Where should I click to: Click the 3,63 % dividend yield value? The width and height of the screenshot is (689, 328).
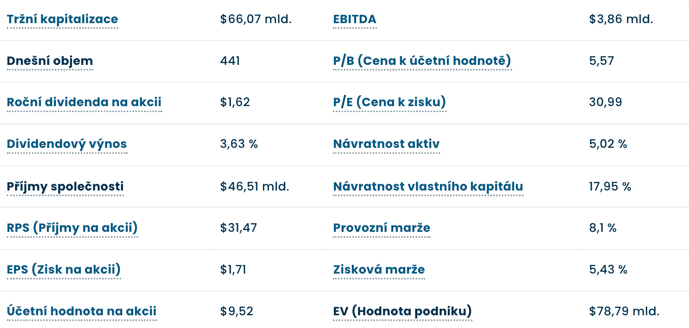coord(239,144)
